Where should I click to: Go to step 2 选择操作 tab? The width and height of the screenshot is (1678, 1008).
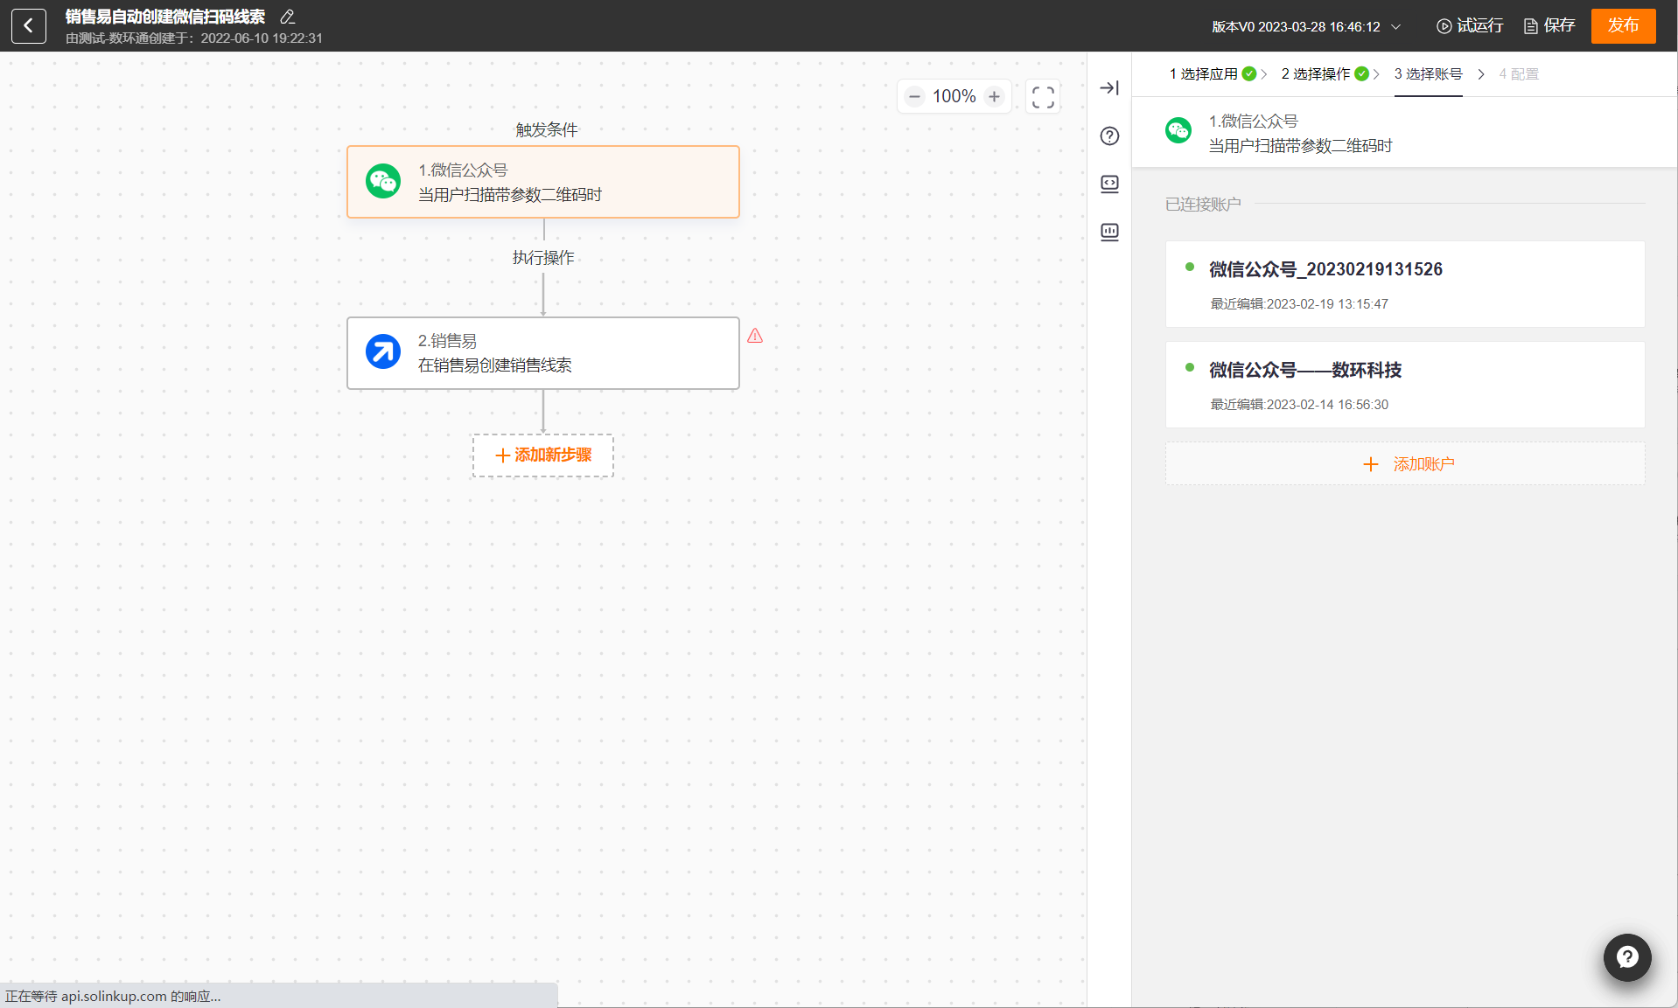(1316, 74)
